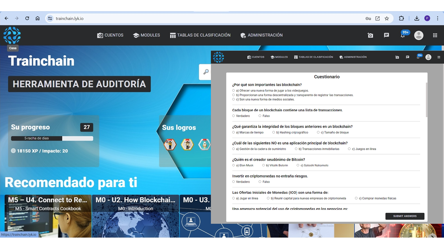Click the browser home icon

coord(37,18)
